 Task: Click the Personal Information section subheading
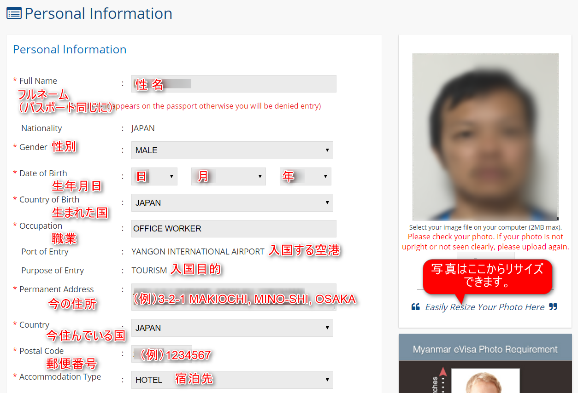[70, 50]
